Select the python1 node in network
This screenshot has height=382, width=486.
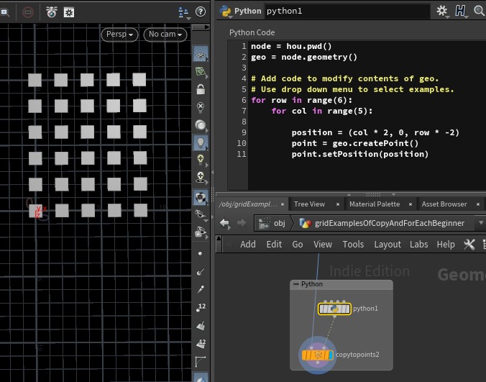pos(334,309)
